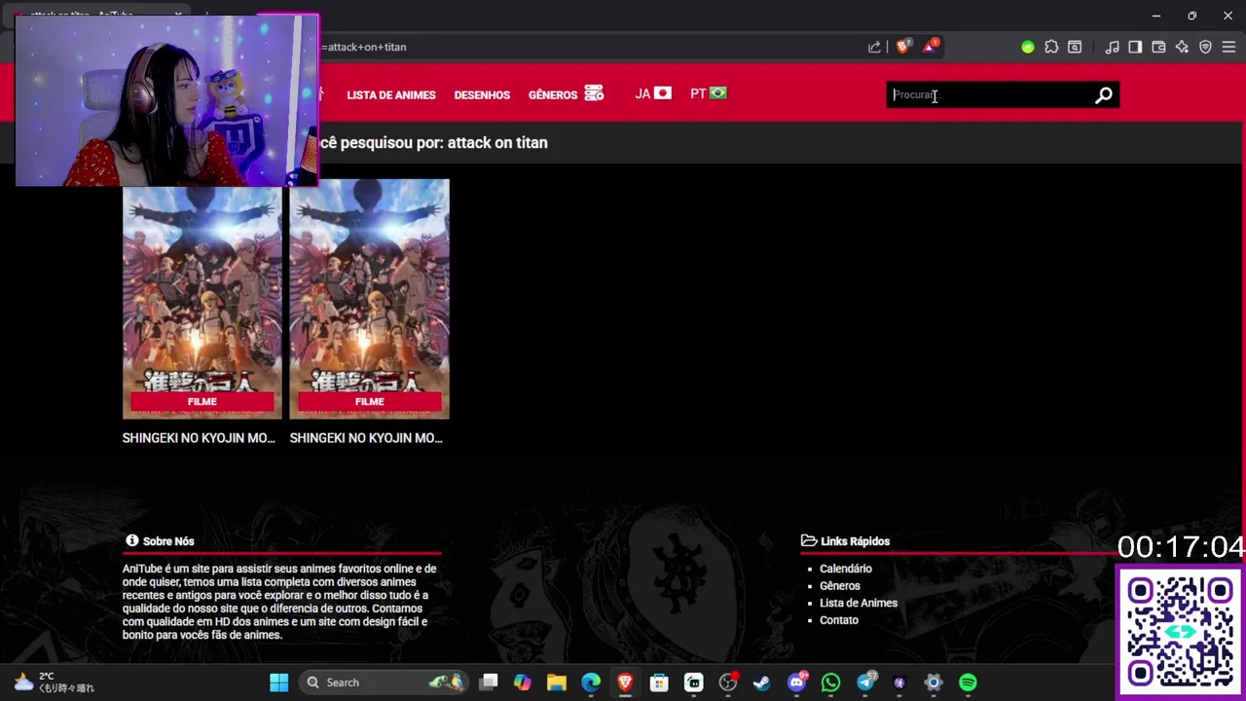1246x701 pixels.
Task: Open Microsoft Store from taskbar
Action: point(659,683)
